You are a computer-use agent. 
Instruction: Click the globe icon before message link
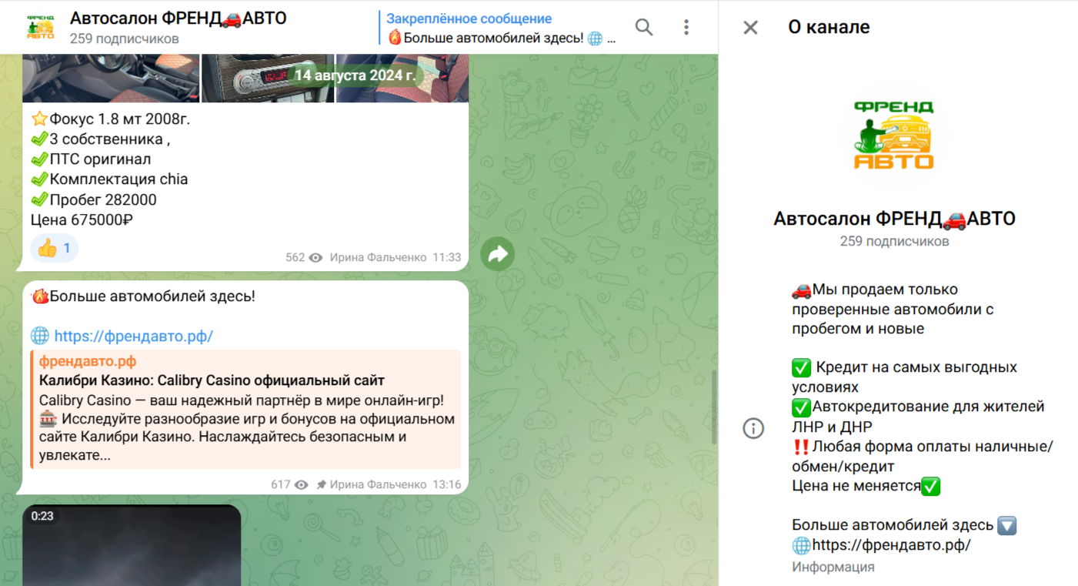click(x=40, y=336)
